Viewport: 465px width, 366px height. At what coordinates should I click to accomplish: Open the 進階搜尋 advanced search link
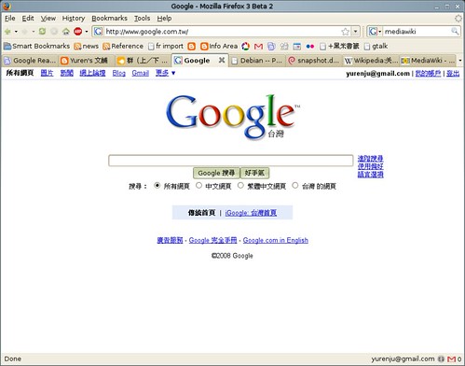coord(370,159)
